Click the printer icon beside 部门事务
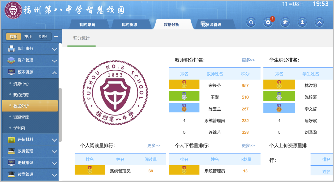 pos(11,49)
